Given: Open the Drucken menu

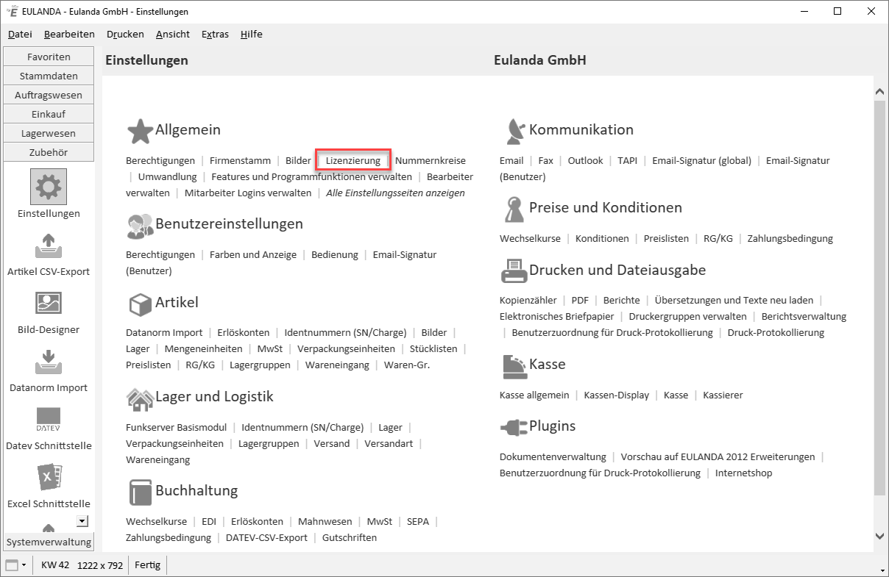Looking at the screenshot, I should [x=125, y=34].
